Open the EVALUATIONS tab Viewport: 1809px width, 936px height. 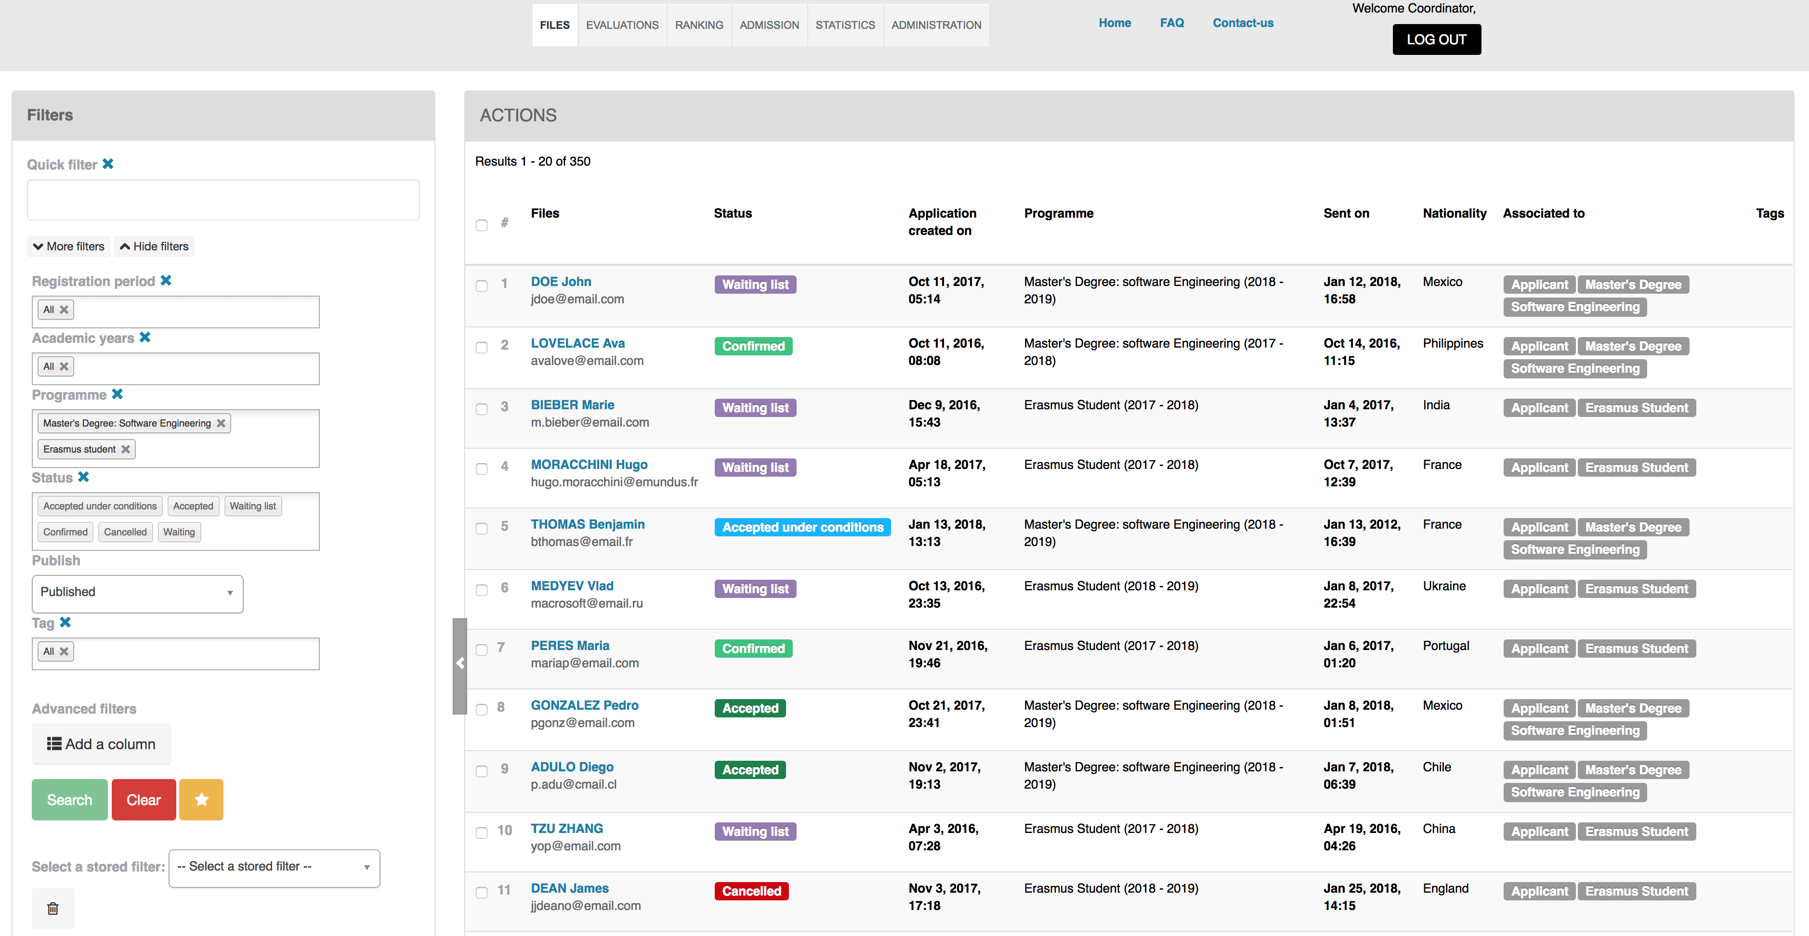click(x=623, y=24)
